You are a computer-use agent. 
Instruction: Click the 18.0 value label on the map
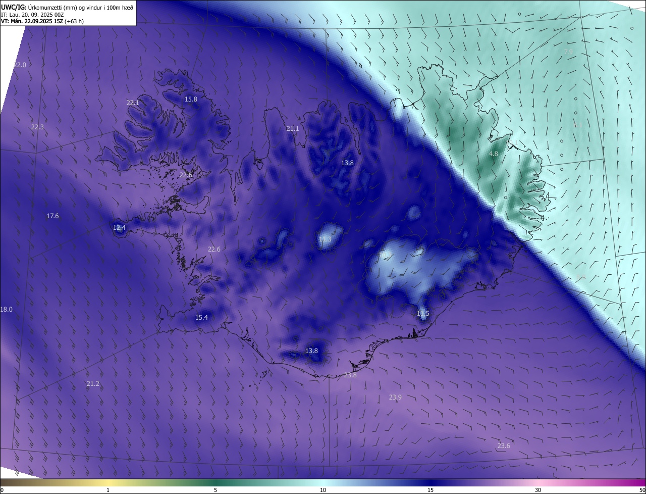[x=6, y=309]
